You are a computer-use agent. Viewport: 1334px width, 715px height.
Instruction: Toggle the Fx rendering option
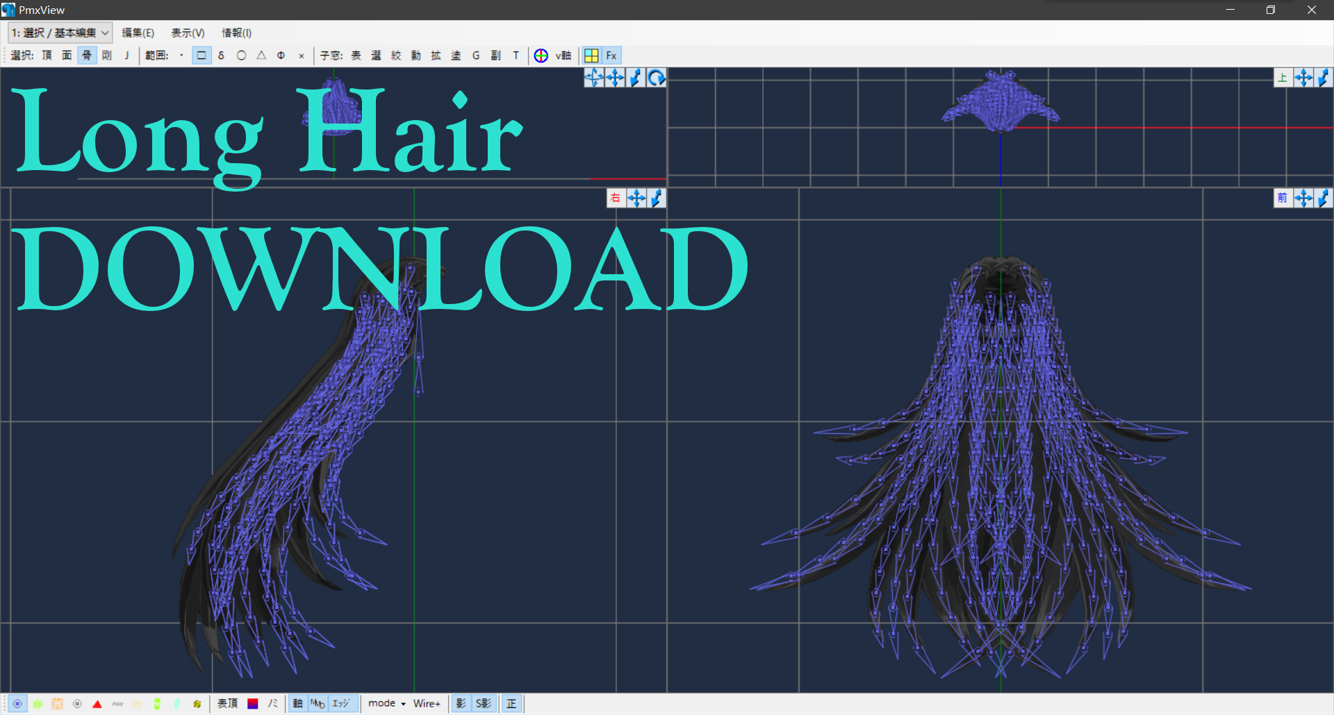(611, 56)
